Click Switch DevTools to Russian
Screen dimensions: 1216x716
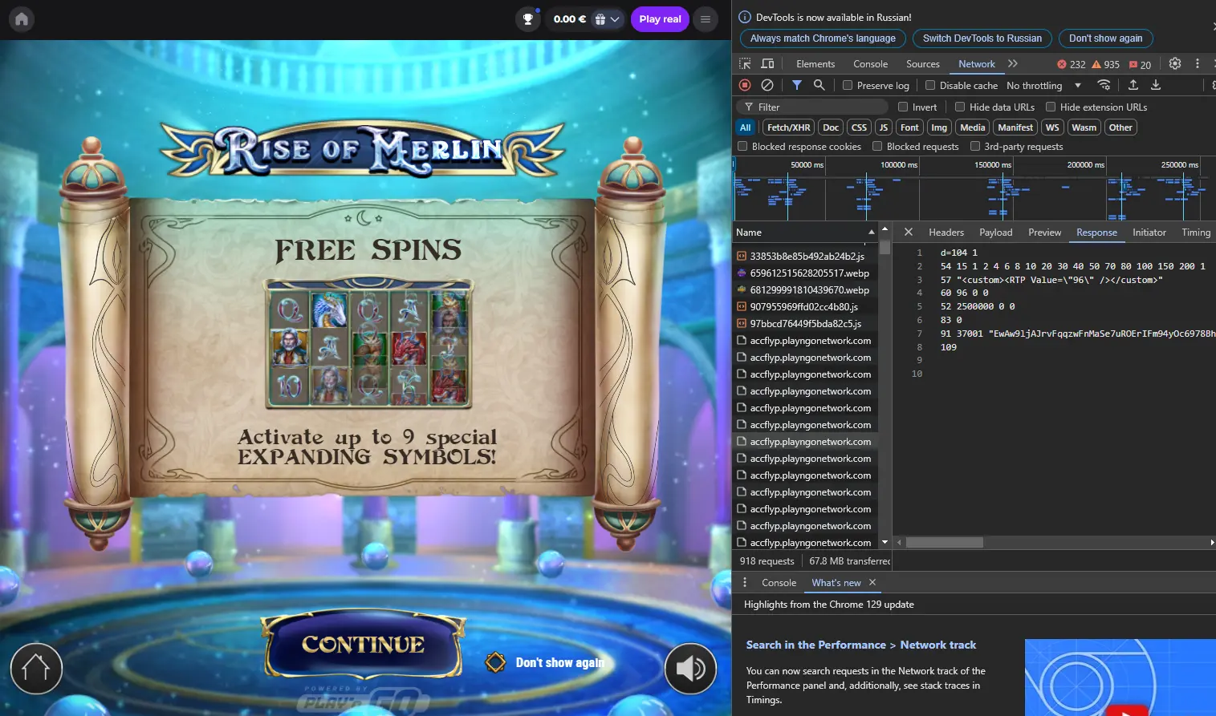(x=982, y=38)
